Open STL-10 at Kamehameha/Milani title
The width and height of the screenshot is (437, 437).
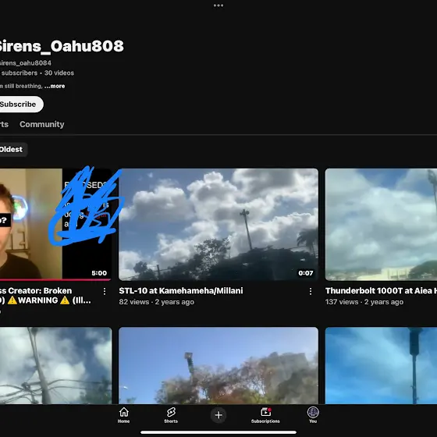point(181,290)
